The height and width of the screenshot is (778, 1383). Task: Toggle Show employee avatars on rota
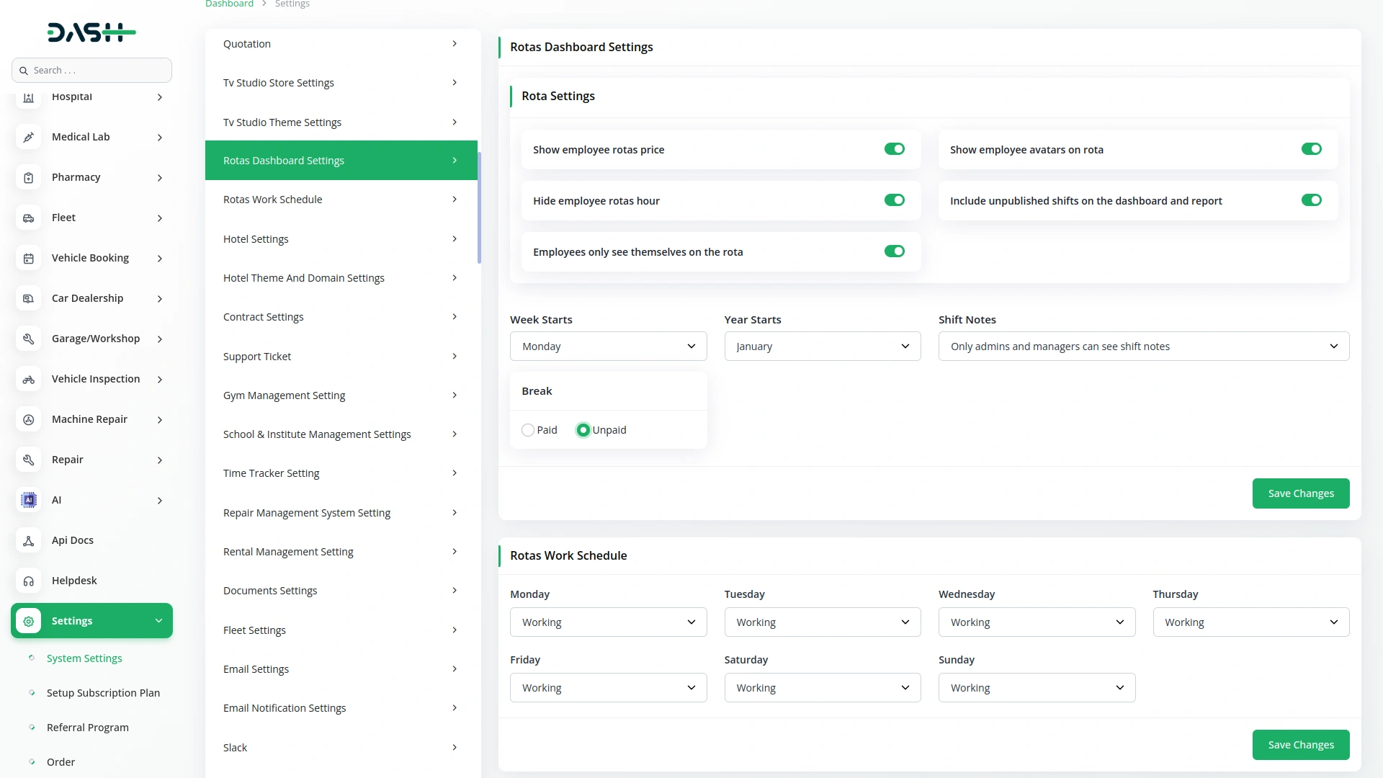coord(1311,149)
